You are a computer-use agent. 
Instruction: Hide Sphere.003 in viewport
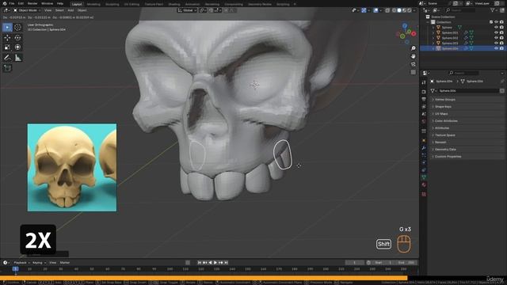[x=496, y=43]
